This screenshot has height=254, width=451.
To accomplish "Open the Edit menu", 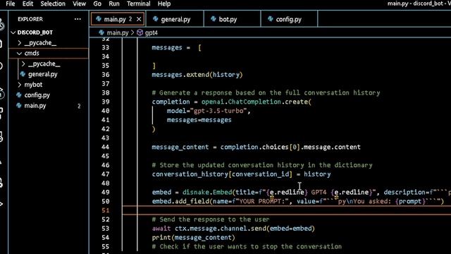I will [27, 4].
